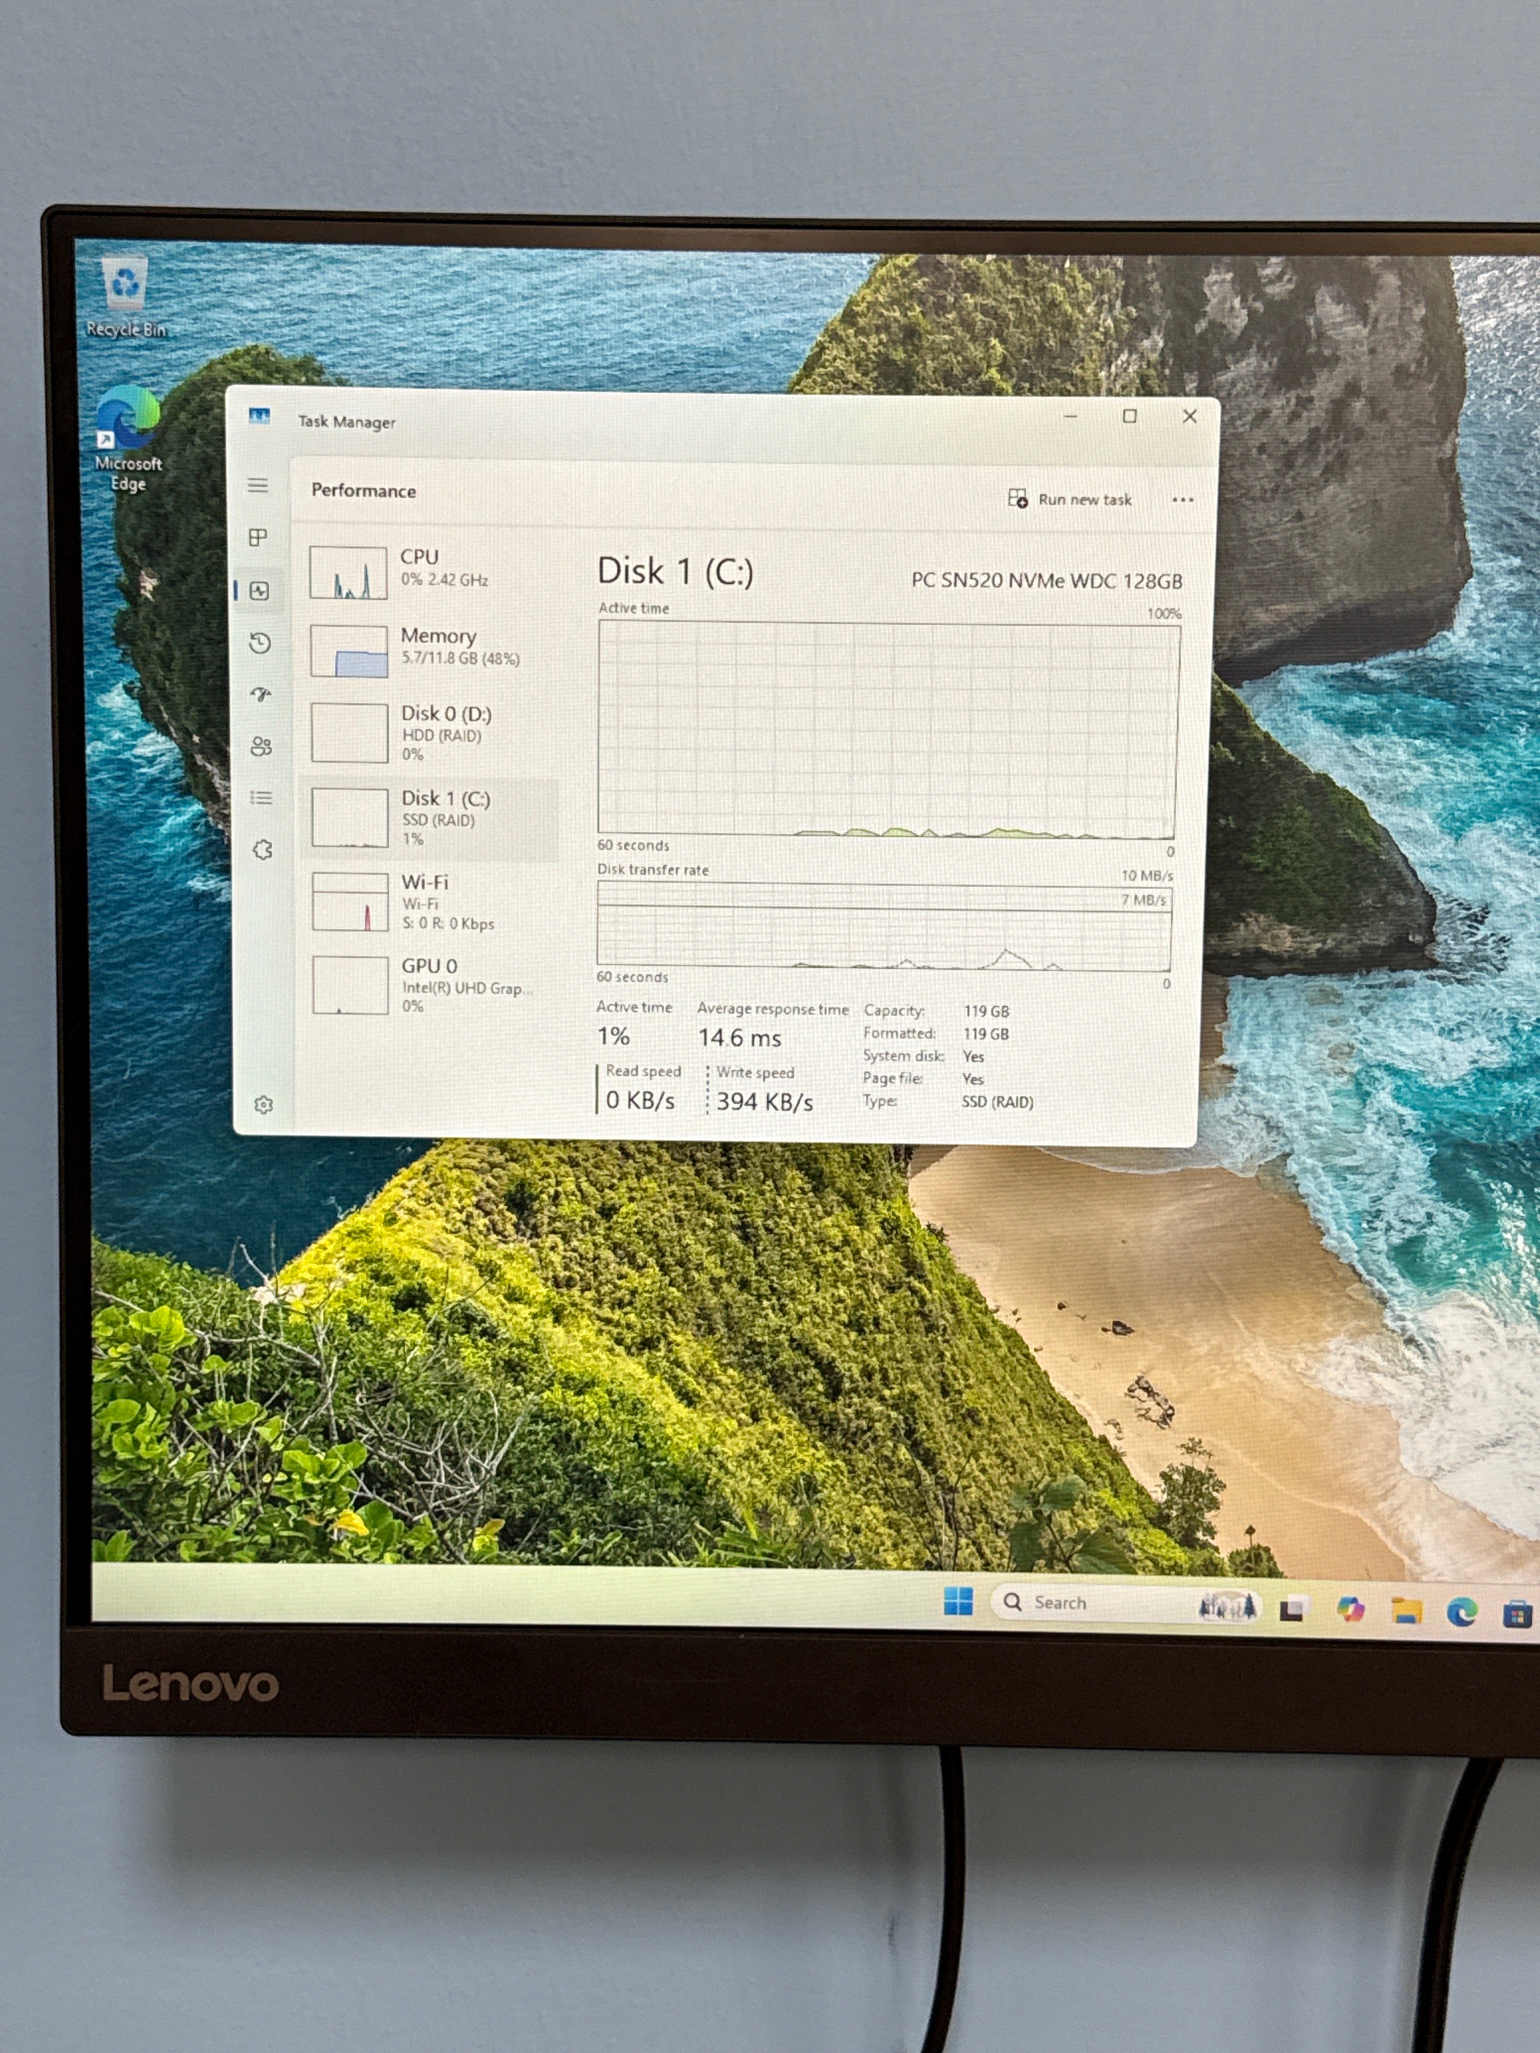Viewport: 1540px width, 2053px height.
Task: Click the '14.6 ms' average response time value
Action: 740,1038
